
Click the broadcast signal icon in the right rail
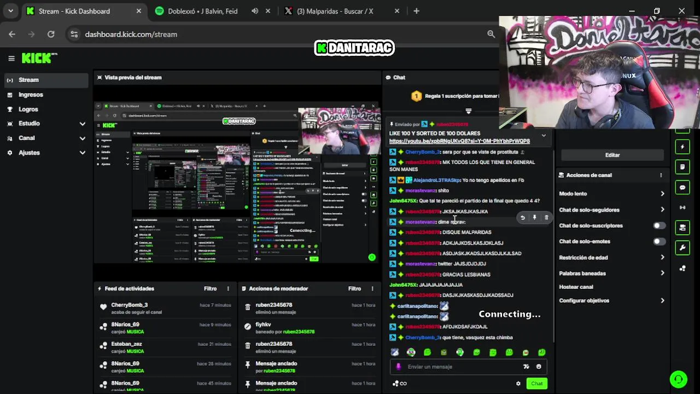tap(682, 207)
